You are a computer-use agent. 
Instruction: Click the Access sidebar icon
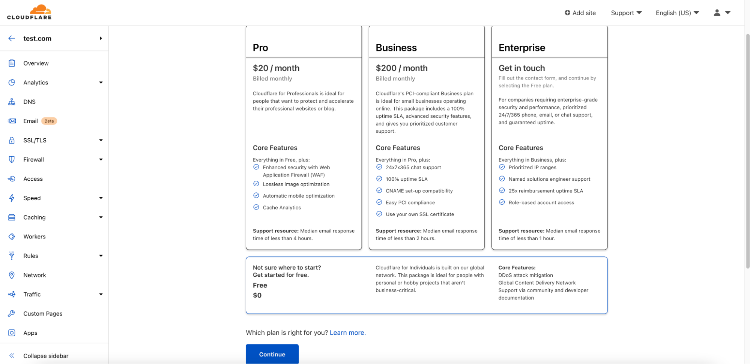pyautogui.click(x=12, y=179)
